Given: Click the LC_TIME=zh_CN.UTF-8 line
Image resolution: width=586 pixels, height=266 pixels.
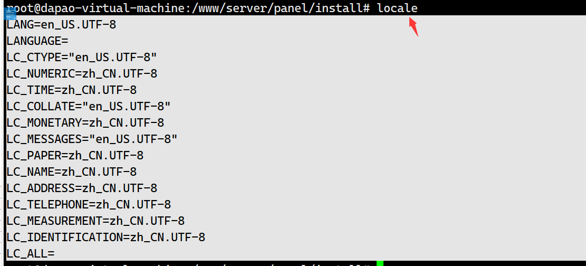Looking at the screenshot, I should [x=71, y=90].
